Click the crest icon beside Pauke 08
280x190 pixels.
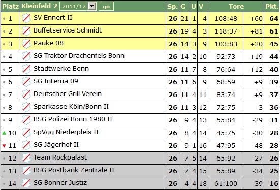[x=26, y=44]
